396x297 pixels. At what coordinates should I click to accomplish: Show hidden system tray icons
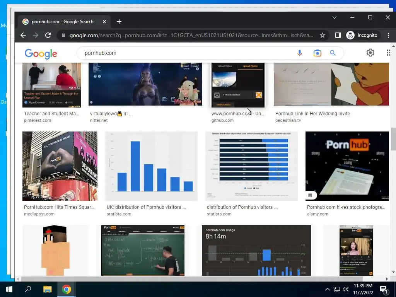coord(327,289)
